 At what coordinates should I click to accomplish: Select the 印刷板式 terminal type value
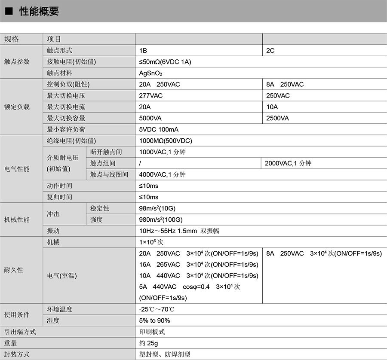click(152, 332)
